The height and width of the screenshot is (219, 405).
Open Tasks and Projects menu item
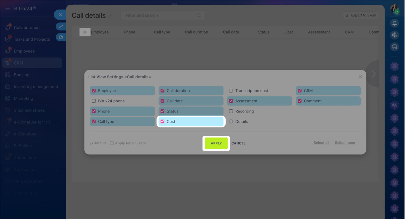pos(32,39)
